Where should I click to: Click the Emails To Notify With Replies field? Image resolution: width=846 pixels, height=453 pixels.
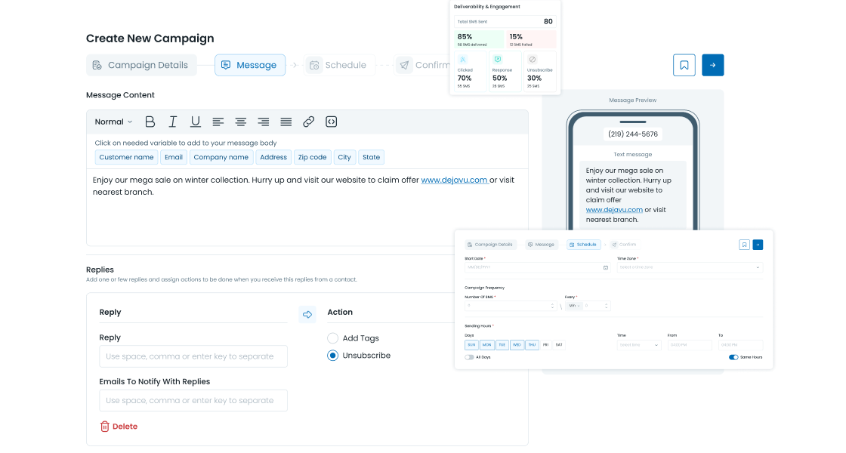pyautogui.click(x=193, y=401)
